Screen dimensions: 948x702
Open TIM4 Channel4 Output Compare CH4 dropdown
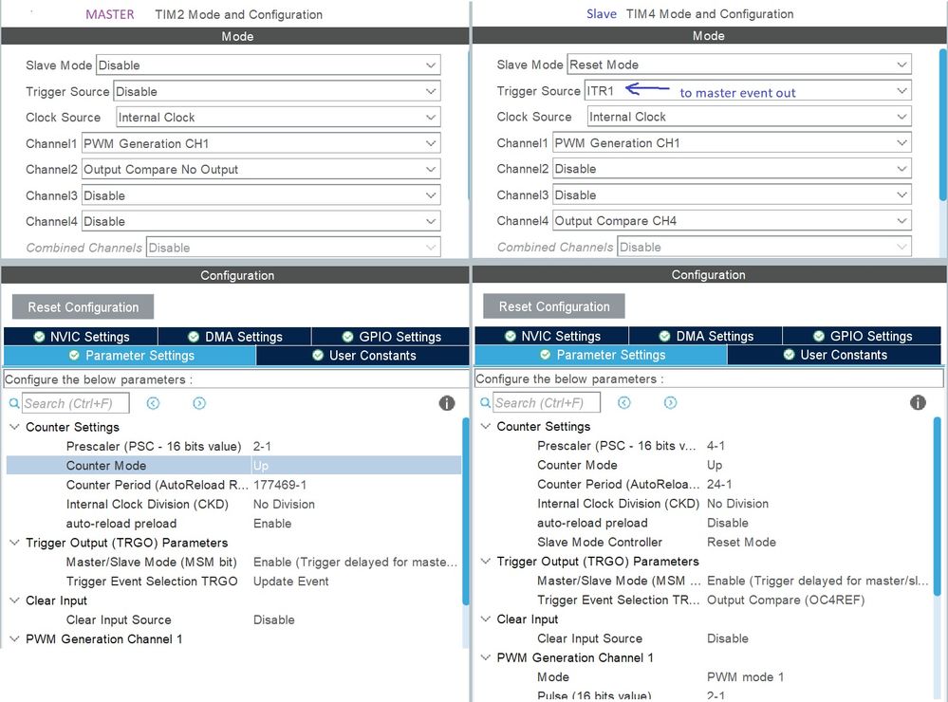pos(732,221)
